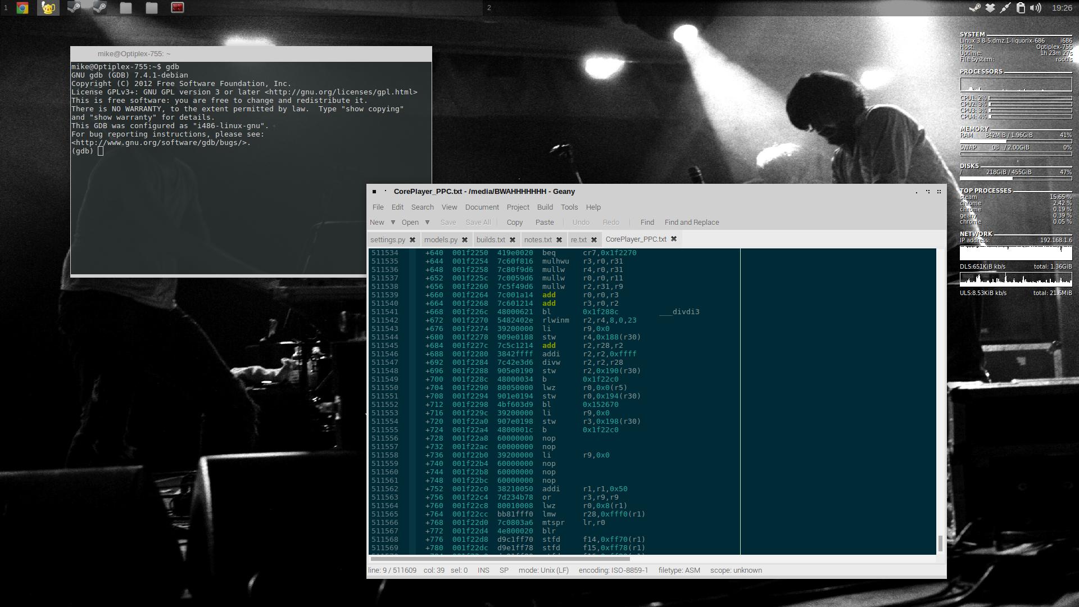Click the Find and Replace button
This screenshot has width=1079, height=607.
691,223
